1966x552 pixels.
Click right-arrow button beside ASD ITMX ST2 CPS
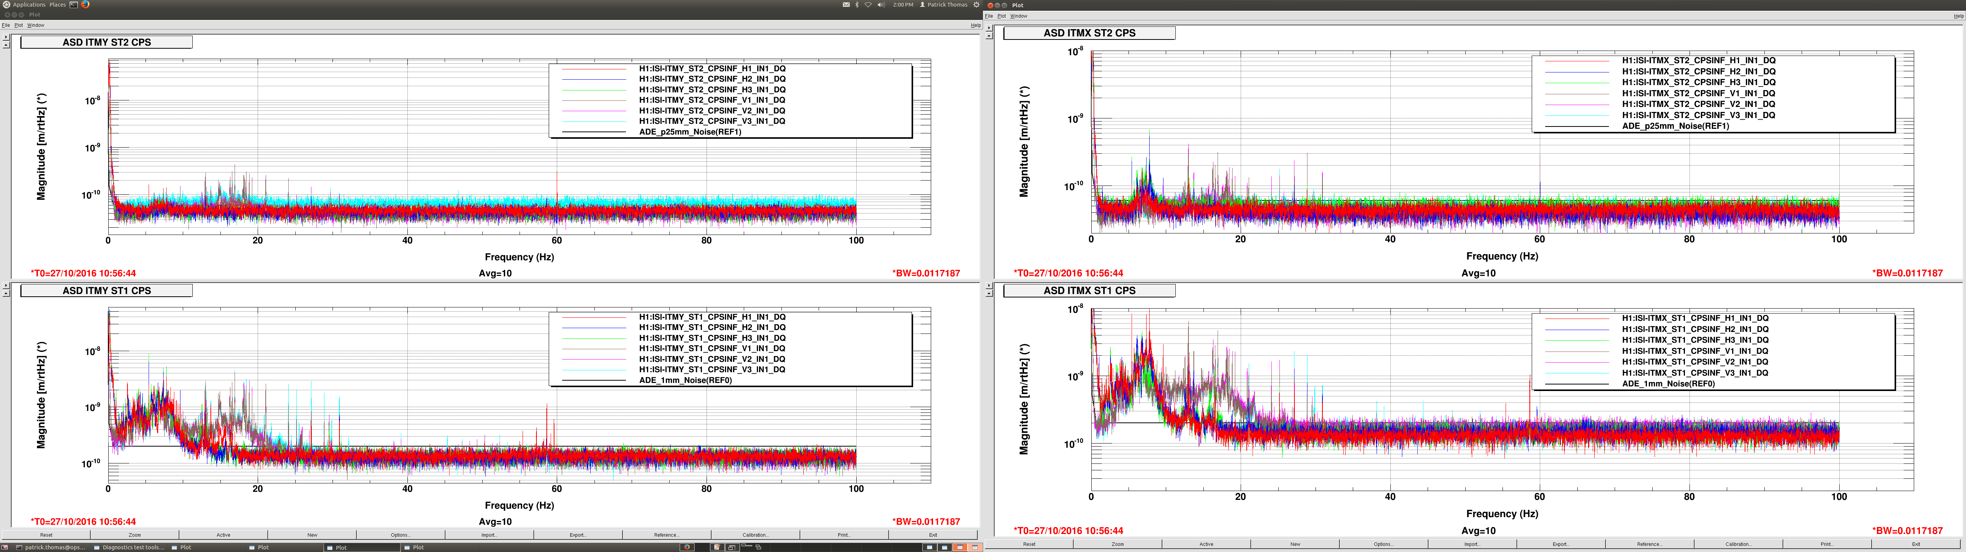tap(989, 28)
